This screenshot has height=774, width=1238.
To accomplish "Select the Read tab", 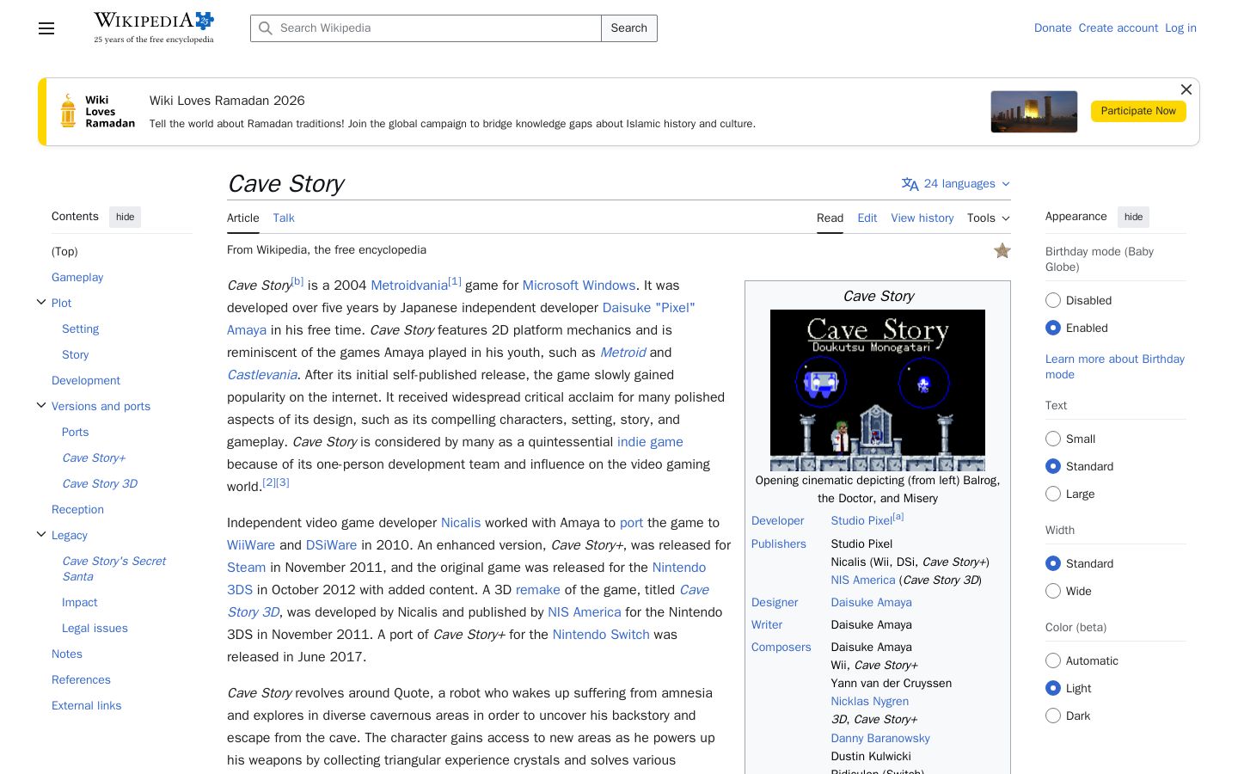I will pyautogui.click(x=830, y=218).
